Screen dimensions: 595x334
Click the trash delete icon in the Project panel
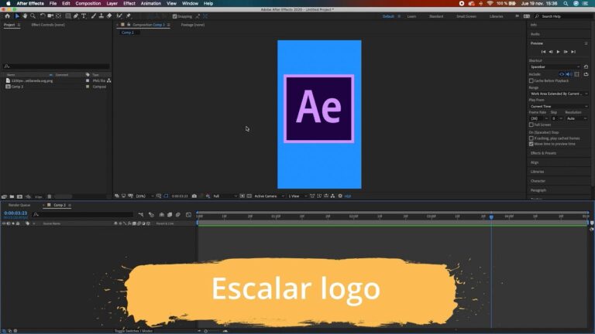(x=50, y=196)
